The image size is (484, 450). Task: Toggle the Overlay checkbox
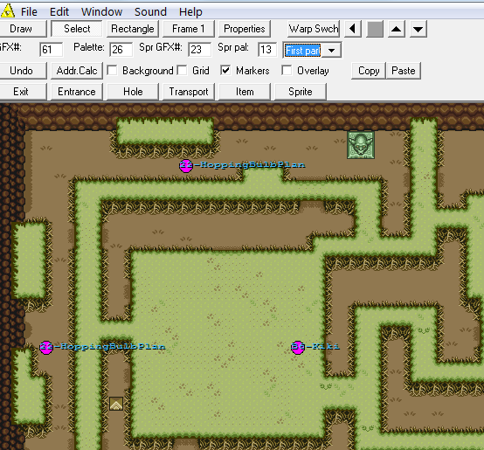[x=287, y=71]
